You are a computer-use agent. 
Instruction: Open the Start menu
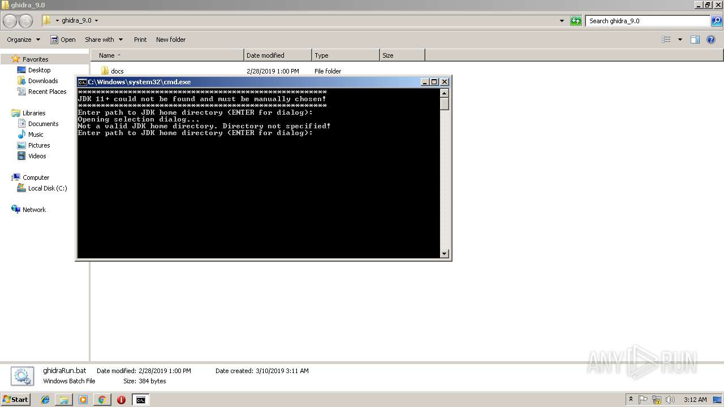click(15, 400)
